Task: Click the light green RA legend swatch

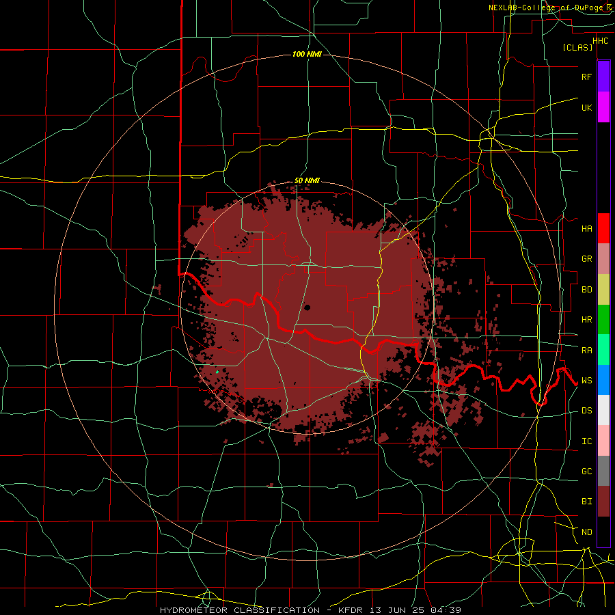Action: [x=603, y=350]
